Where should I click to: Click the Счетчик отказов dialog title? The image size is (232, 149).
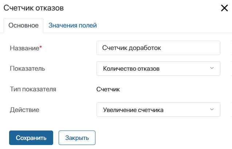[x=34, y=8]
